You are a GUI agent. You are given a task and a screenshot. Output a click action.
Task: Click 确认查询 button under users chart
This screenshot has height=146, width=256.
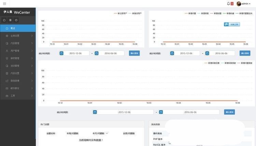point(134,53)
